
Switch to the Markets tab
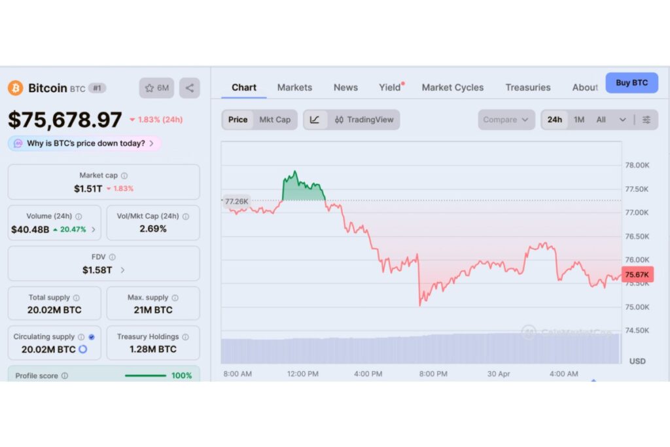(x=294, y=87)
